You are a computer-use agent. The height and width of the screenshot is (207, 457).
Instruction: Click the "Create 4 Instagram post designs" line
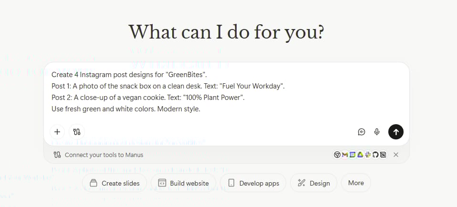coord(129,75)
